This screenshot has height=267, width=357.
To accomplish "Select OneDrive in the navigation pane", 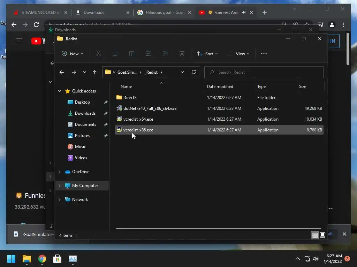I will click(x=81, y=172).
